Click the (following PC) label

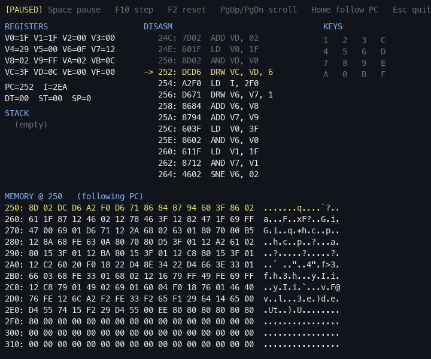tap(110, 196)
